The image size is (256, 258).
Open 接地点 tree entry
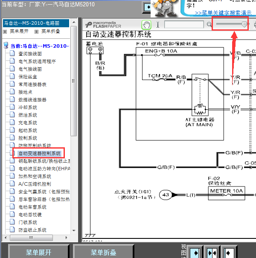tap(25, 92)
